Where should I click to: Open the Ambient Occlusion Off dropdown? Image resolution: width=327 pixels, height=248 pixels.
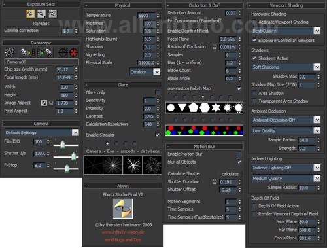click(x=286, y=120)
